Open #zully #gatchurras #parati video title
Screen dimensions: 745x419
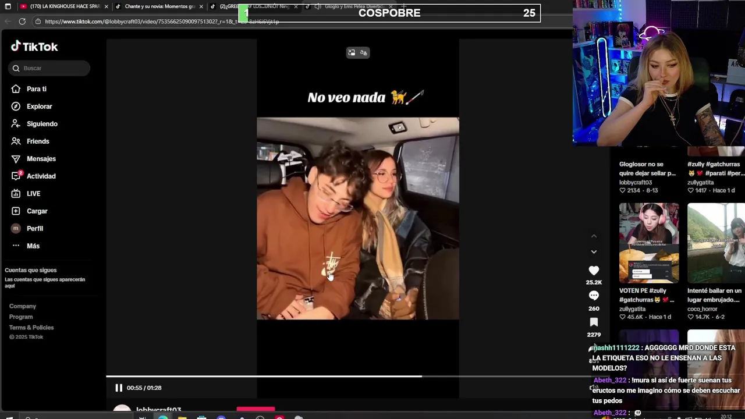click(715, 169)
